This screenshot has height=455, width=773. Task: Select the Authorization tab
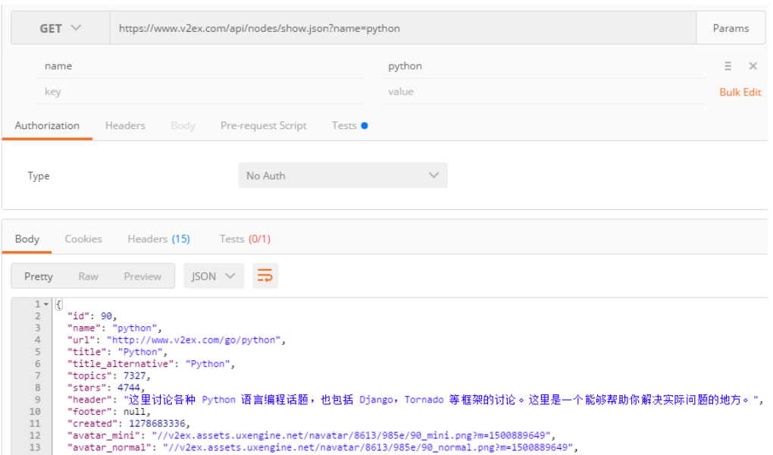(x=47, y=126)
